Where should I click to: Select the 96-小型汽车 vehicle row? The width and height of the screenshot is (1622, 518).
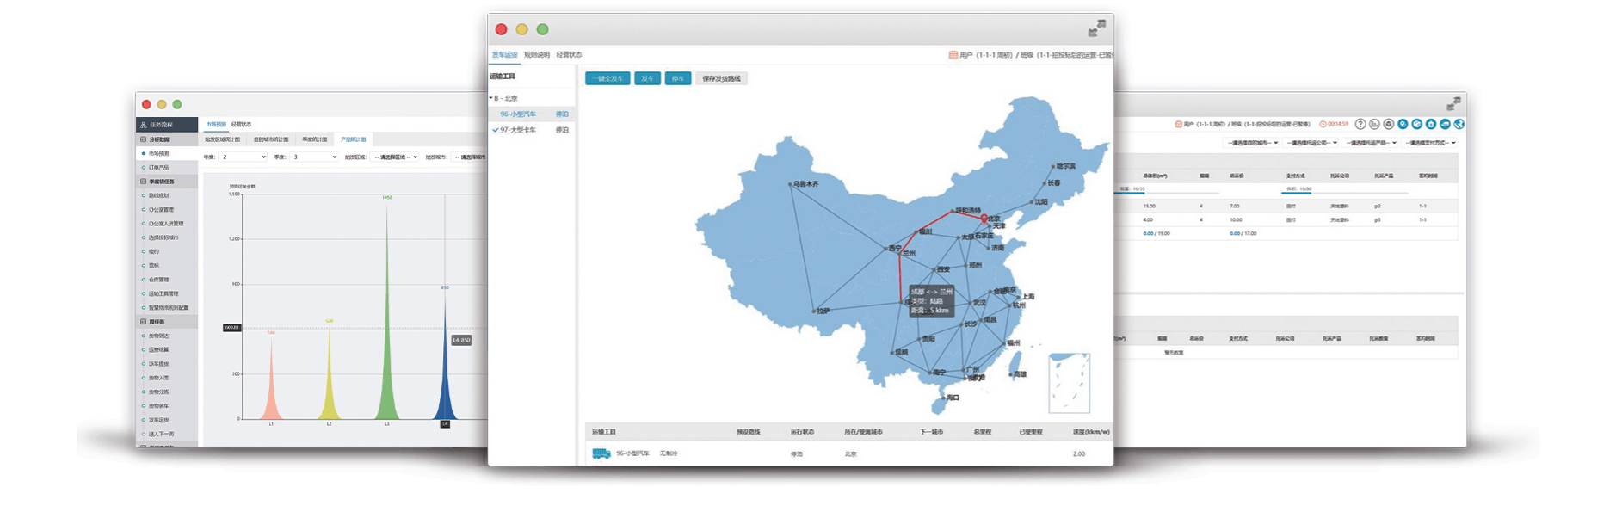coord(518,114)
